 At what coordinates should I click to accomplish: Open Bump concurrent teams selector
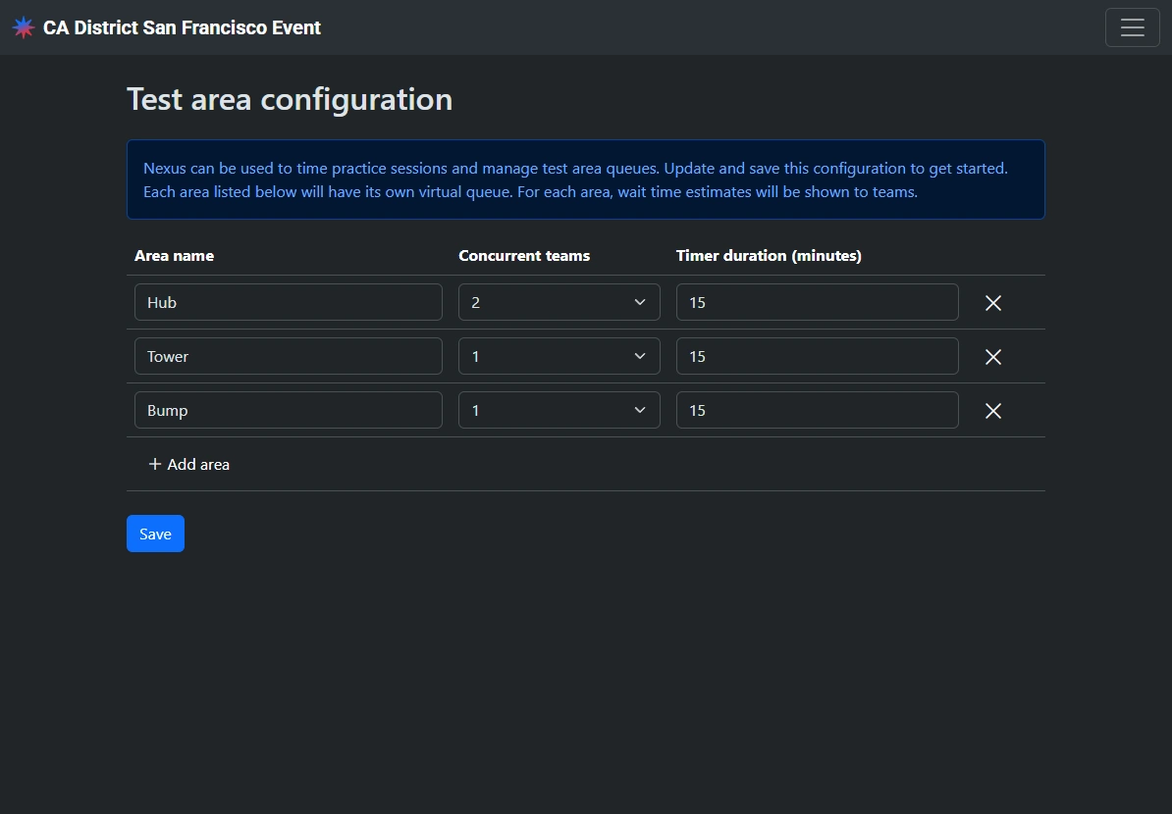pyautogui.click(x=559, y=410)
